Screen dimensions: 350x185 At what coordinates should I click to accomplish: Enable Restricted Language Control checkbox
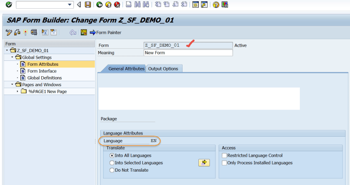point(224,155)
